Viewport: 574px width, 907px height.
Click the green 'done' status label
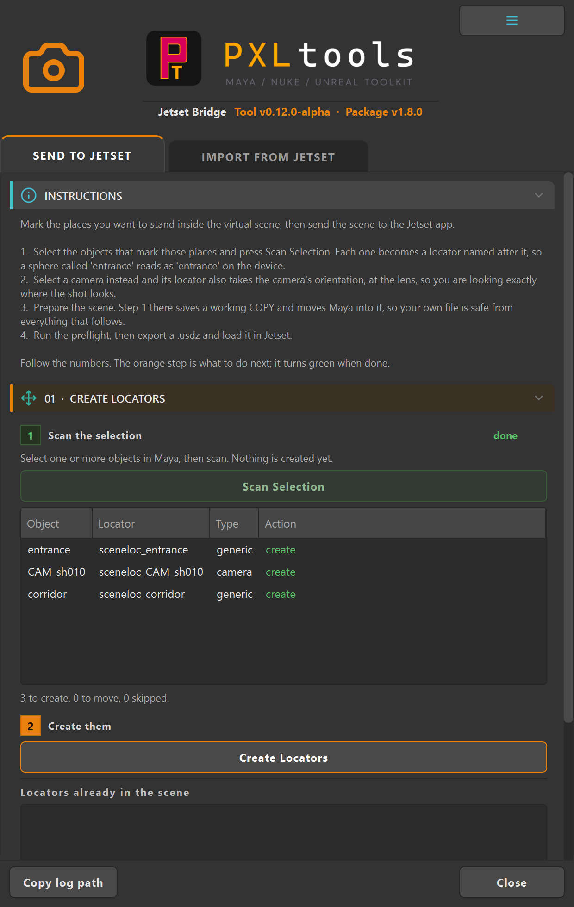coord(505,435)
